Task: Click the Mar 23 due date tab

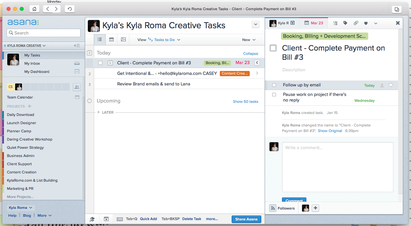Action: coord(314,23)
